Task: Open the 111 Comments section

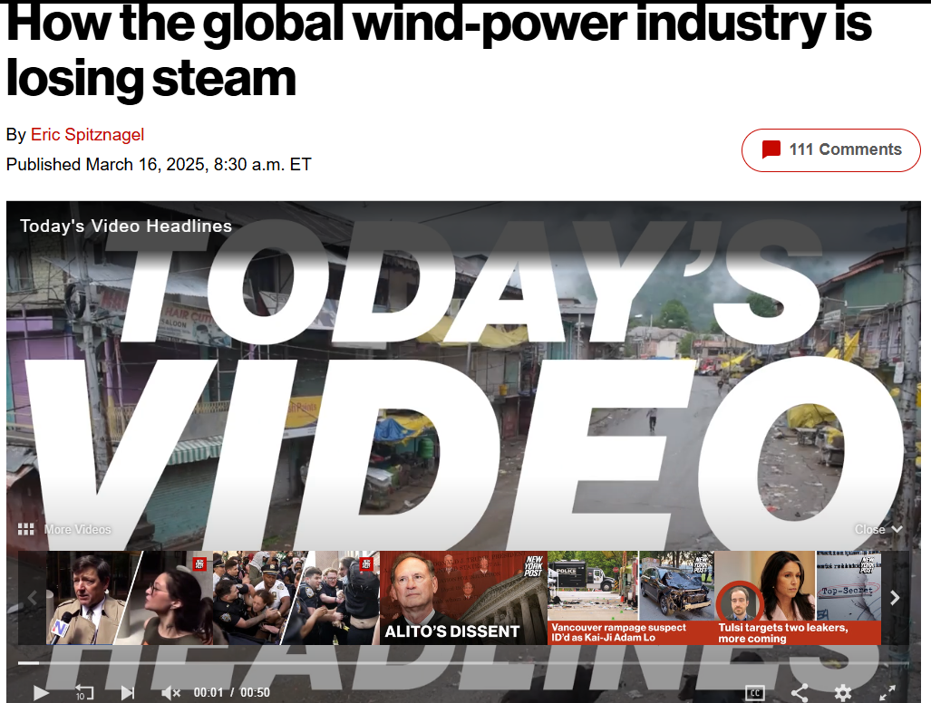Action: coord(830,150)
